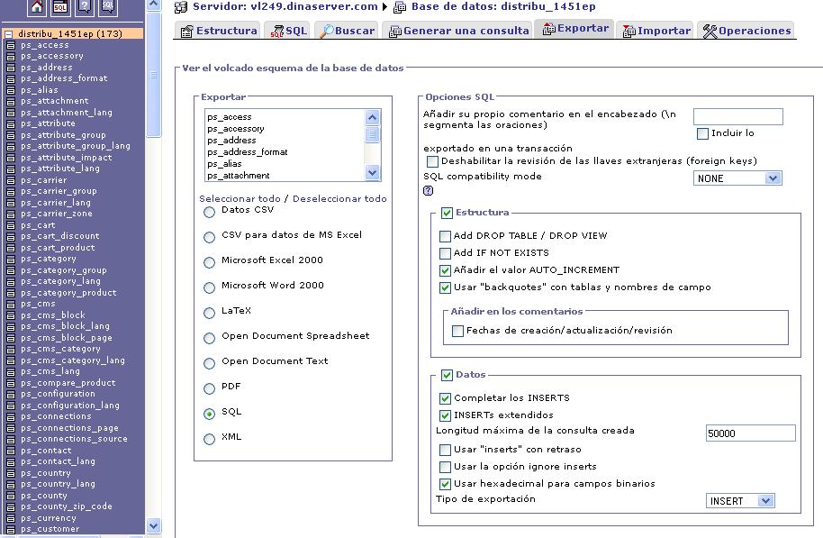Enable Add IF NOT EXISTS checkbox
823x538 pixels.
(x=445, y=254)
